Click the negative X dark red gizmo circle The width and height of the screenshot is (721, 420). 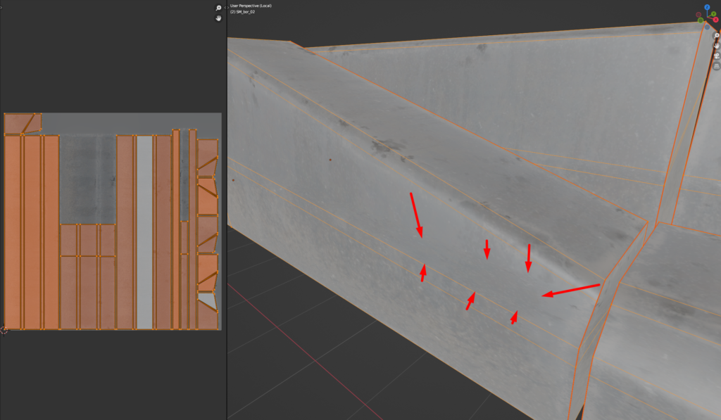pos(698,15)
